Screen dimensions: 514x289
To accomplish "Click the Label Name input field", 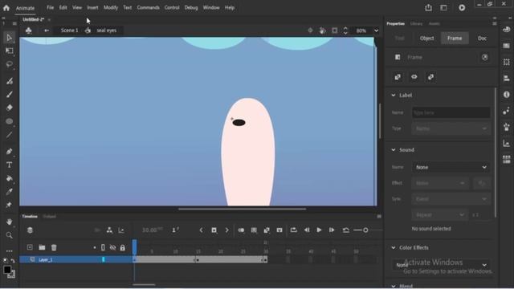I will click(451, 112).
